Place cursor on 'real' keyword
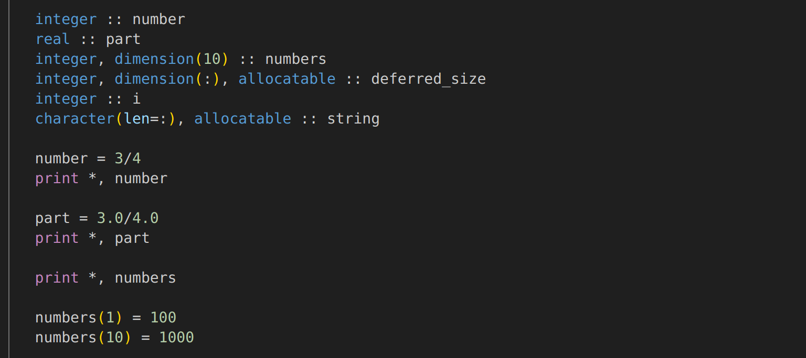806x358 pixels. (52, 39)
